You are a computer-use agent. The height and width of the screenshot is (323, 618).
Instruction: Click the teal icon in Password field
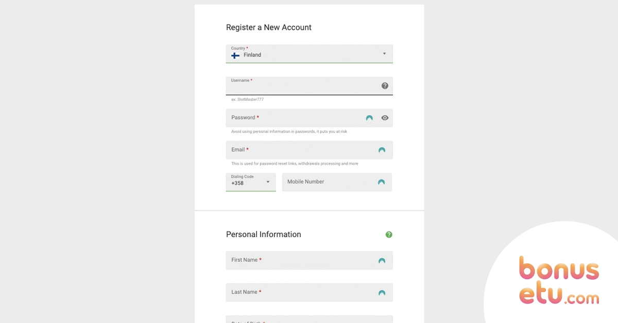coord(369,118)
